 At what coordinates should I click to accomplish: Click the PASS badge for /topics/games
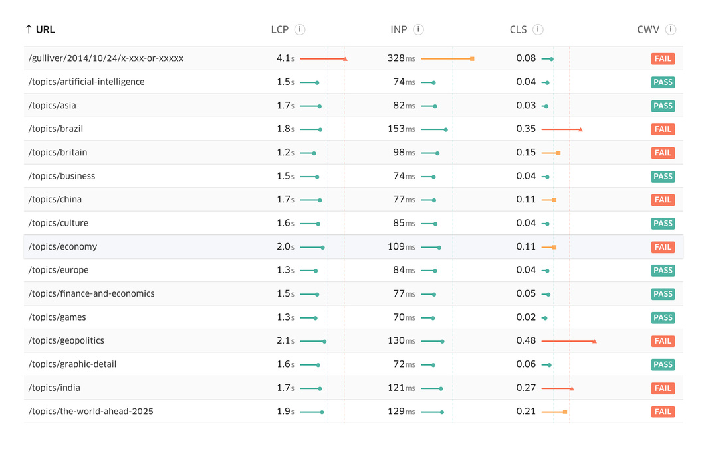663,317
